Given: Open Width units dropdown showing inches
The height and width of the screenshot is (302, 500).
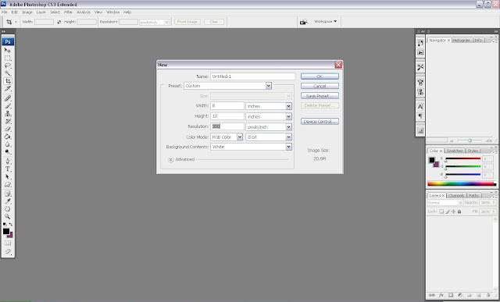Looking at the screenshot, I should click(269, 106).
